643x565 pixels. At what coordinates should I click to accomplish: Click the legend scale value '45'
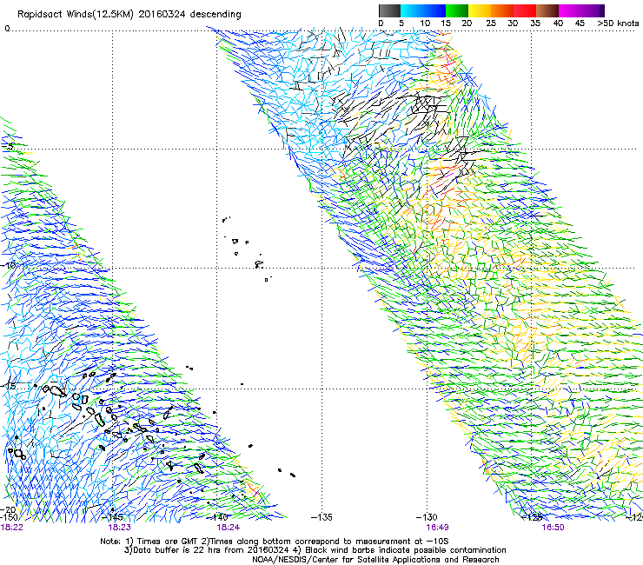[x=580, y=23]
